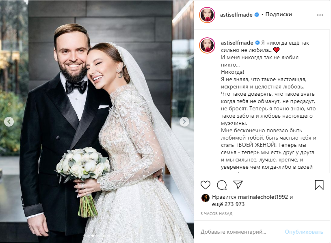Toggle the Подписки following button

tap(279, 15)
